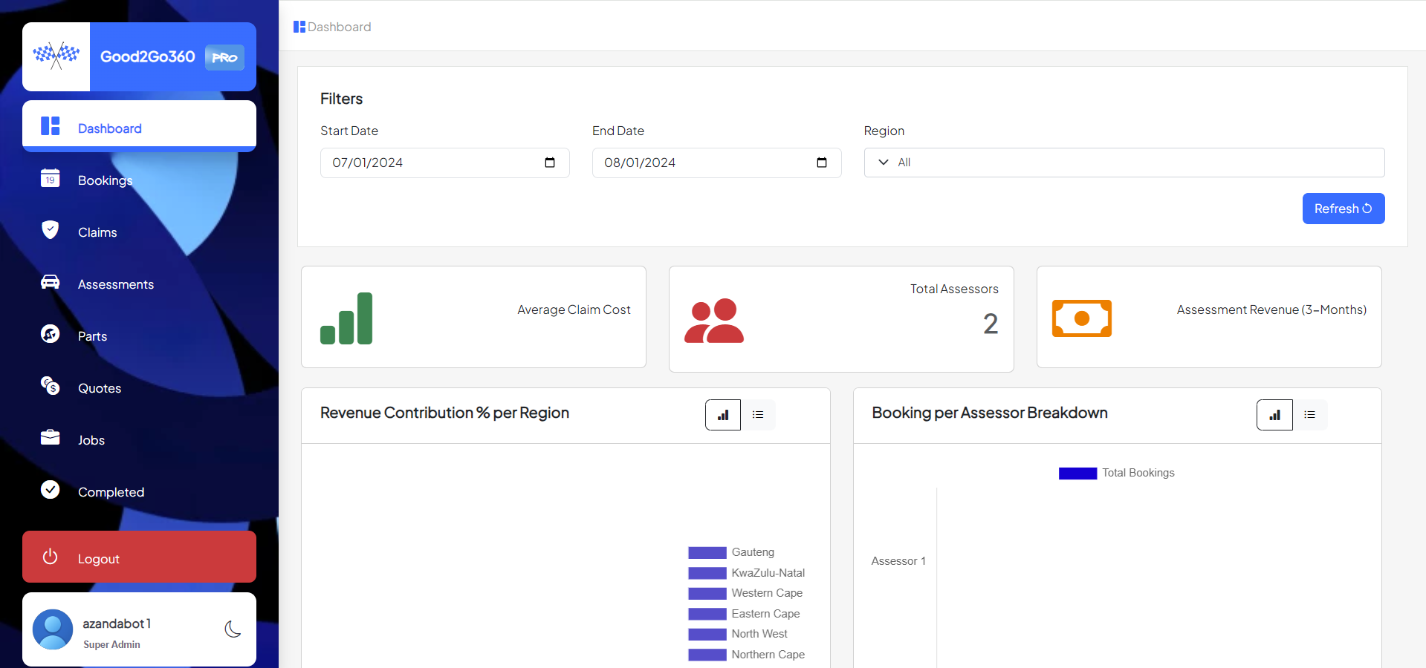
Task: Toggle the North West legend entry
Action: (x=738, y=634)
